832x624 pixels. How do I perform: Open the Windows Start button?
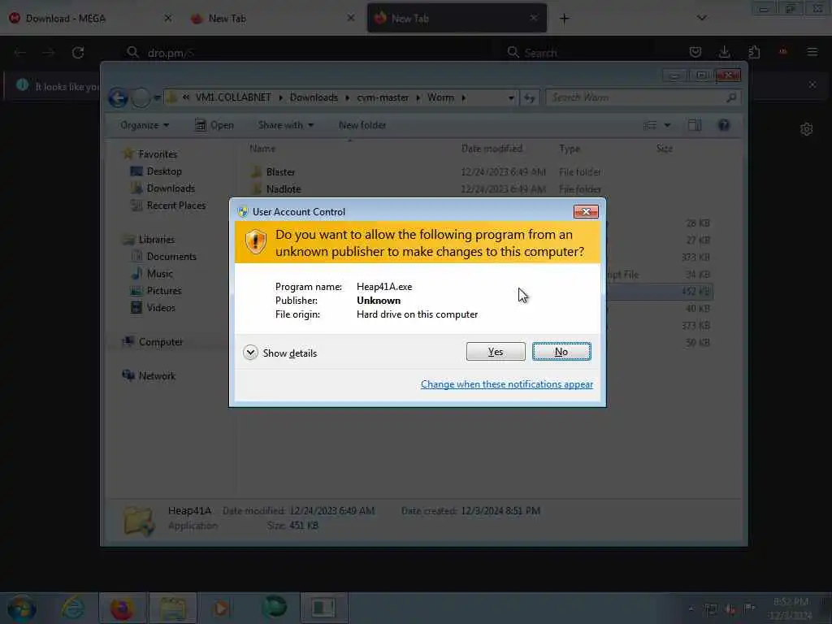point(21,608)
